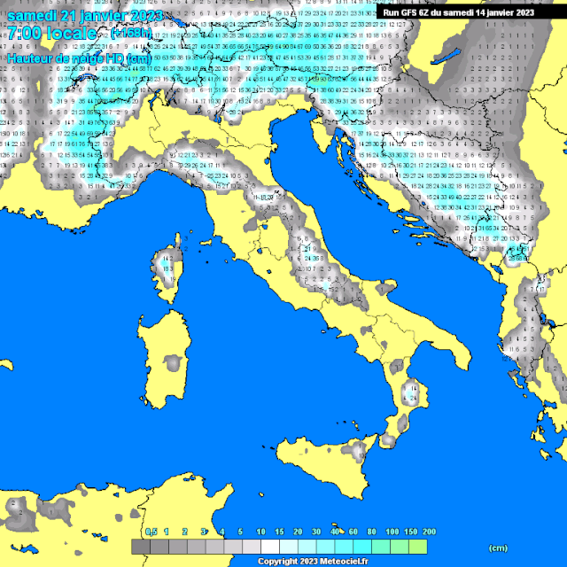567x567 pixels.
Task: Pick the darkest gray legend swatch
Action: pos(141,547)
